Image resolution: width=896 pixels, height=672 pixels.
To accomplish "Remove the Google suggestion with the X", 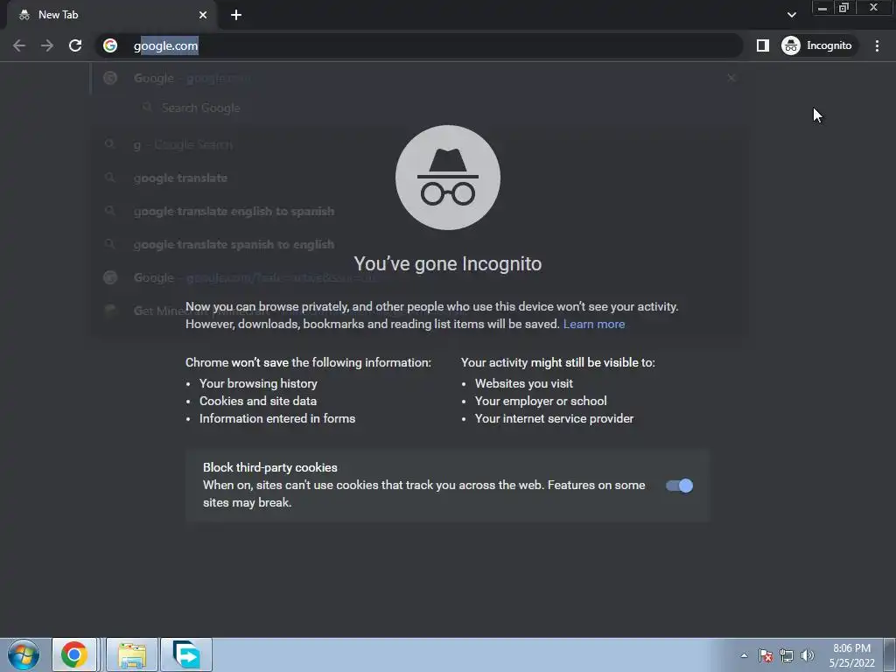I will coord(731,78).
